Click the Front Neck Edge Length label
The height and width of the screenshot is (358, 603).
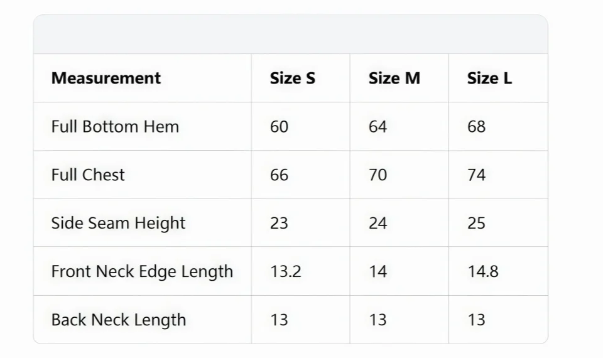[142, 271]
